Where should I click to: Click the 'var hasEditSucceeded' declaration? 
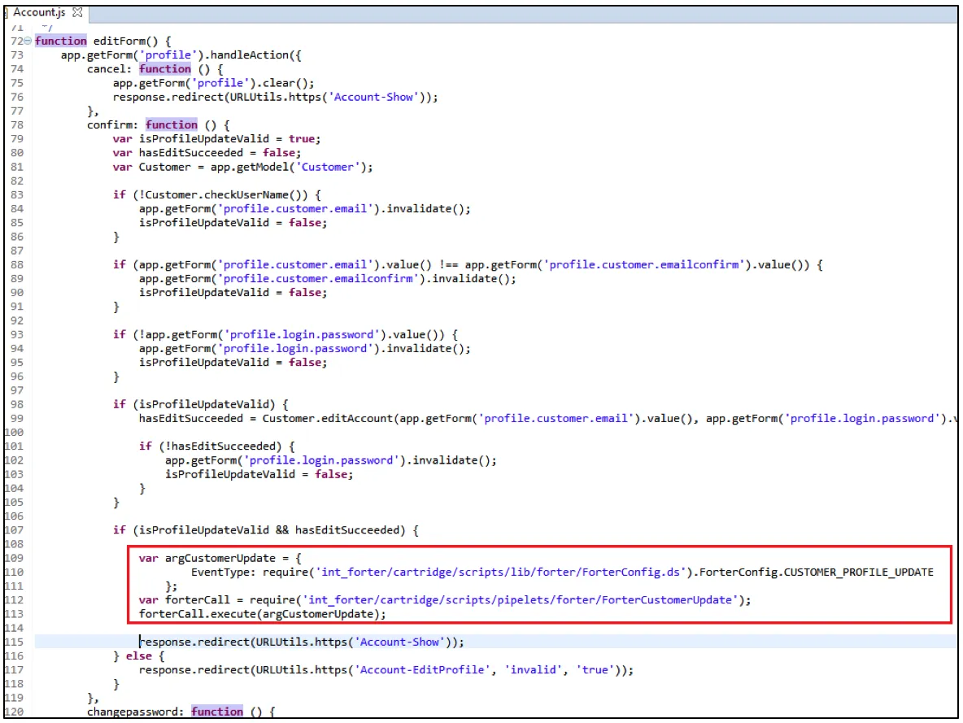coord(178,153)
